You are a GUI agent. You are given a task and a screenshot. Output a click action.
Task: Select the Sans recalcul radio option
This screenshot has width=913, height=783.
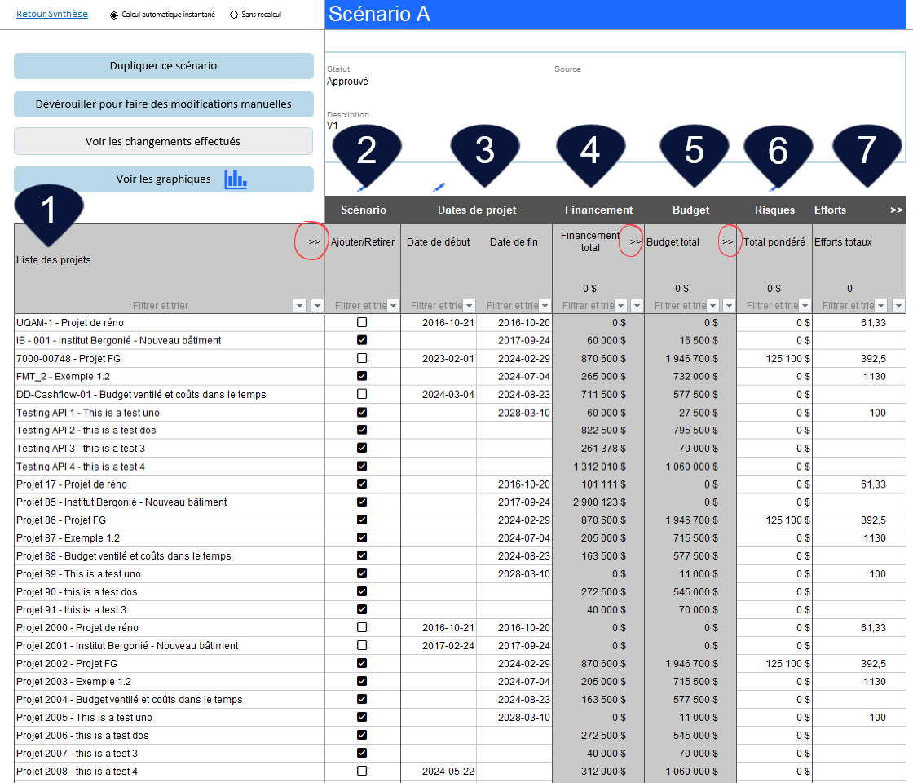coord(234,15)
